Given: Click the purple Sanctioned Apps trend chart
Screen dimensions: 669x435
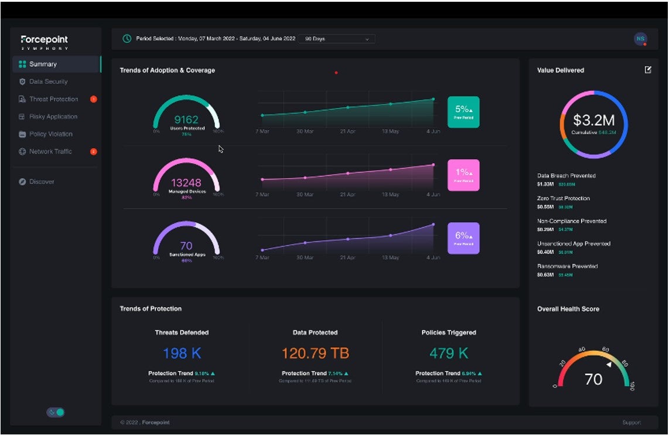Looking at the screenshot, I should click(x=348, y=238).
